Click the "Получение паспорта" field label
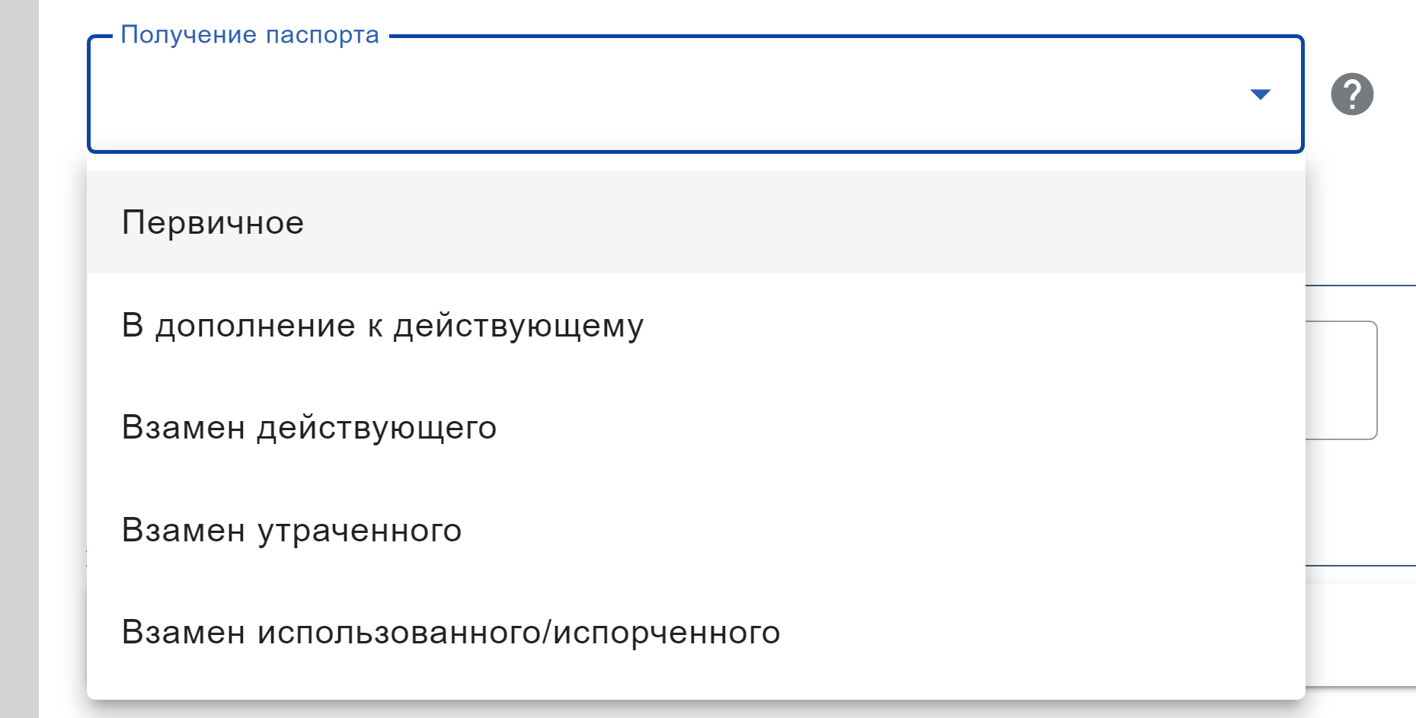Image resolution: width=1416 pixels, height=718 pixels. tap(250, 35)
